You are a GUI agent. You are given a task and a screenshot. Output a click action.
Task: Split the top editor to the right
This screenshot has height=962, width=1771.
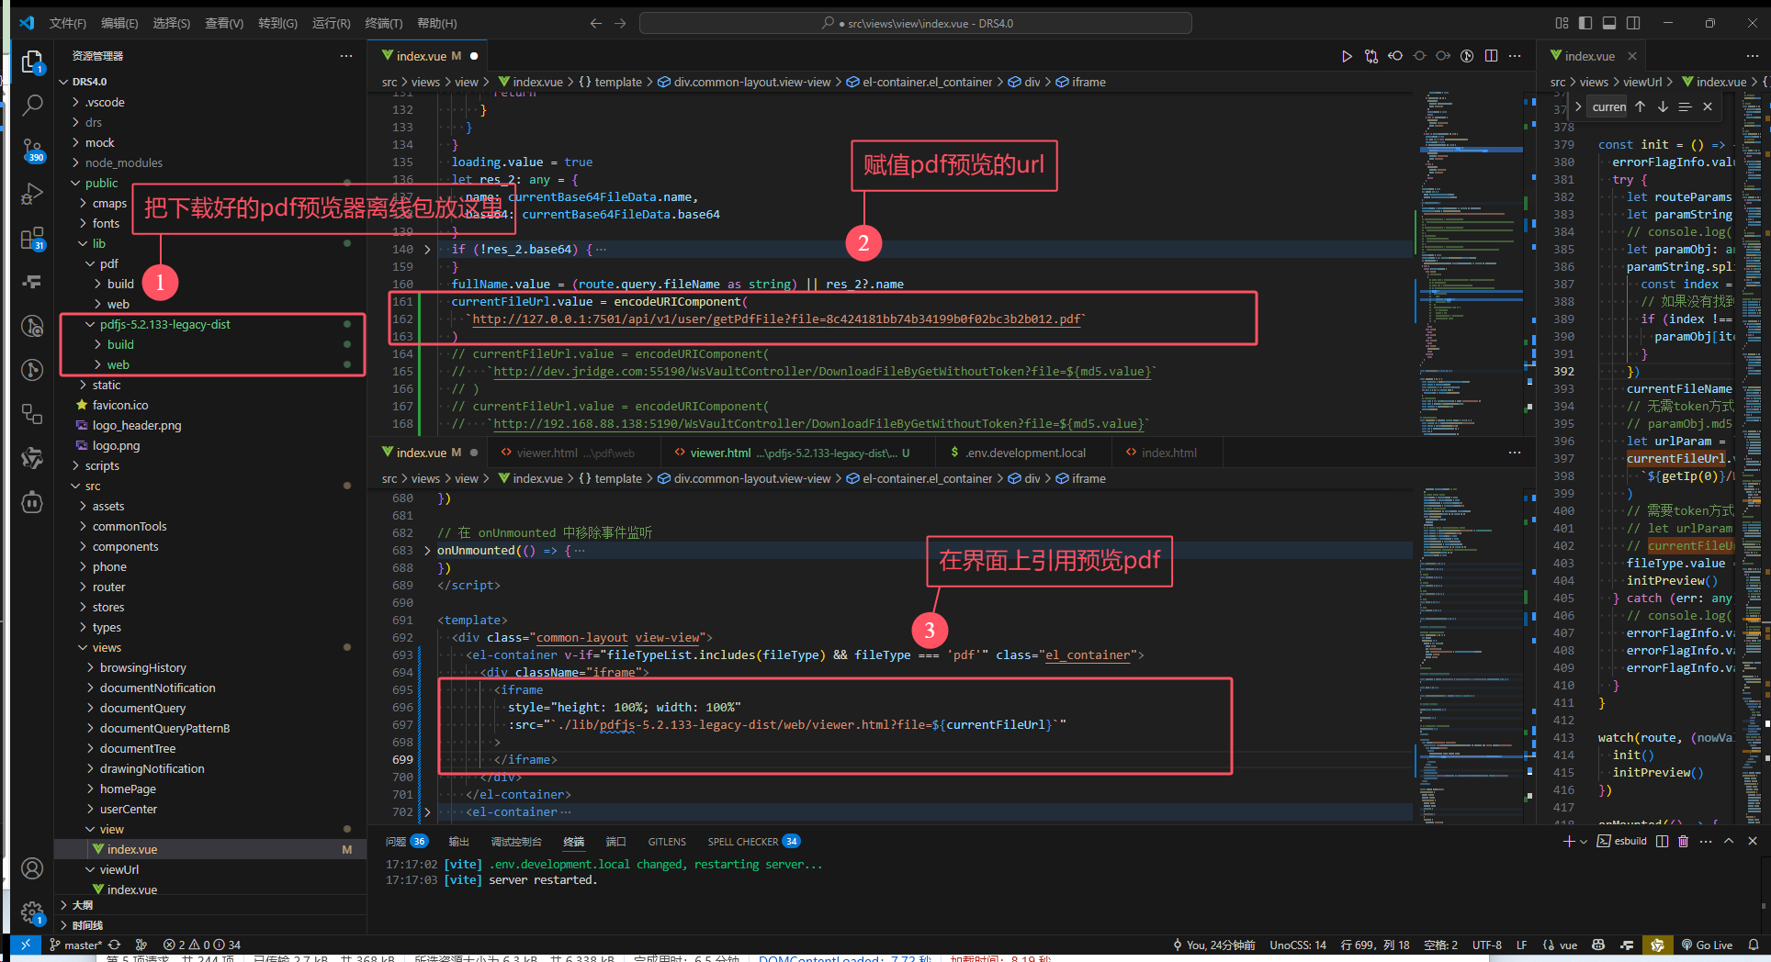(x=1491, y=56)
